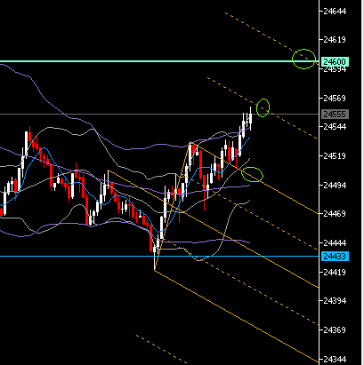364x365 pixels.
Task: Click the 24619 price axis value
Action: pos(335,39)
